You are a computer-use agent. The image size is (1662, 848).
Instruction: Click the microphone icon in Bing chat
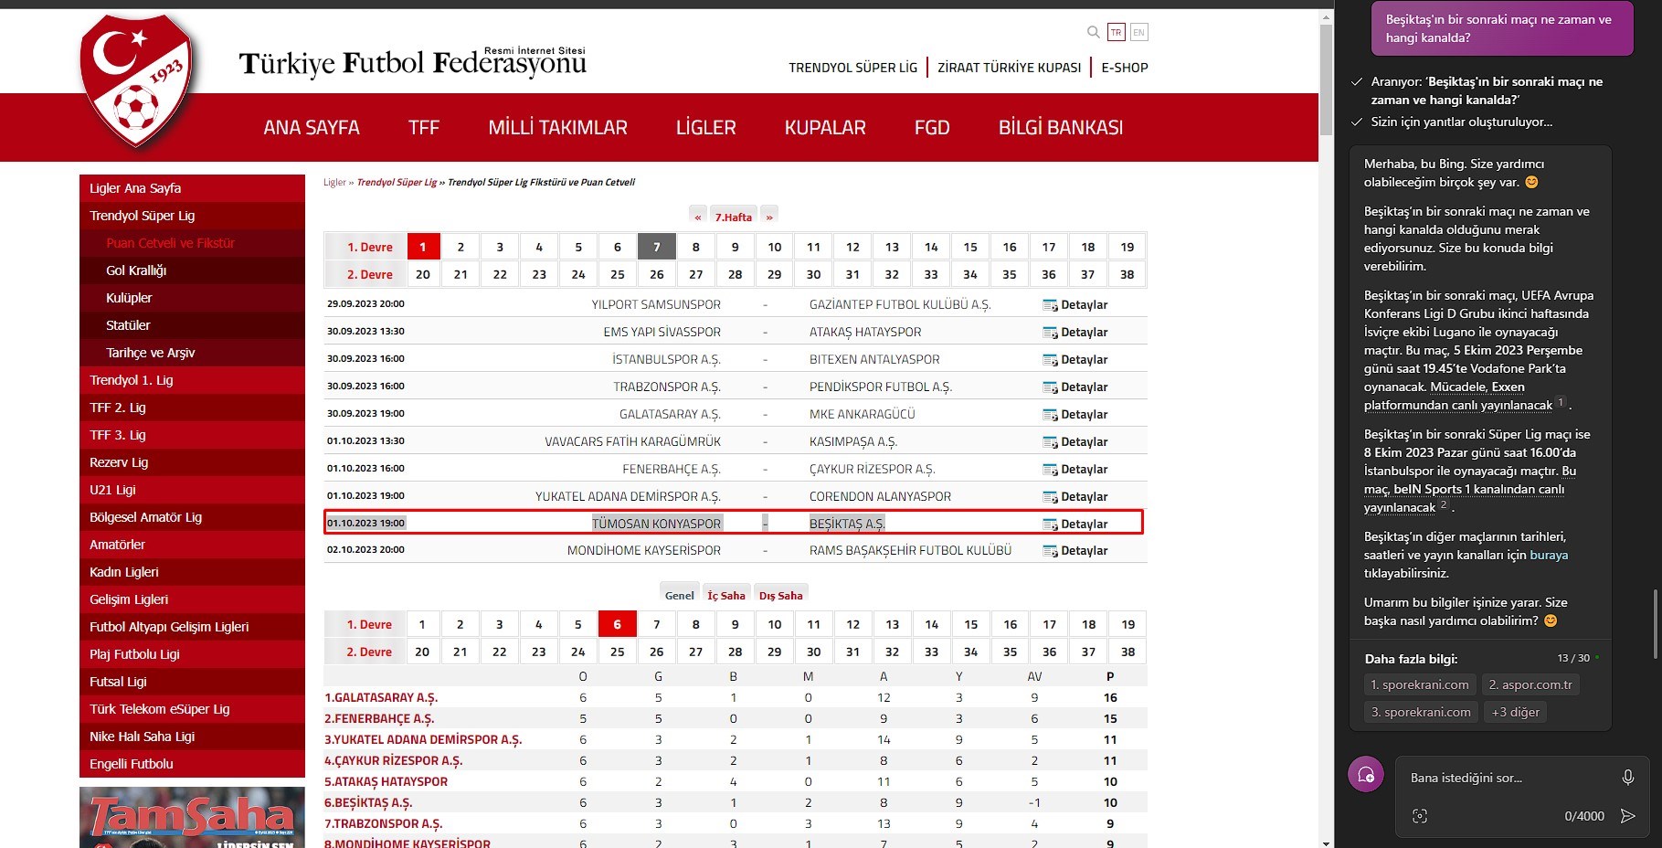[x=1627, y=778]
